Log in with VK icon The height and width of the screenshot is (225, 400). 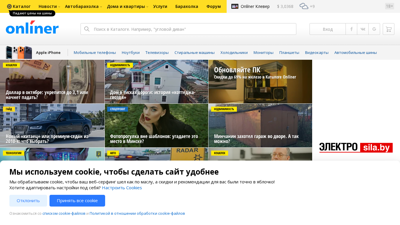(x=363, y=29)
